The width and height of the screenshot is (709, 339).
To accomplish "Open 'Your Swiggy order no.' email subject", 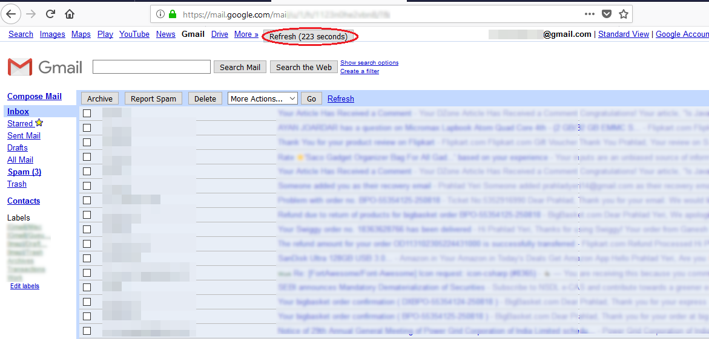I will pos(374,229).
